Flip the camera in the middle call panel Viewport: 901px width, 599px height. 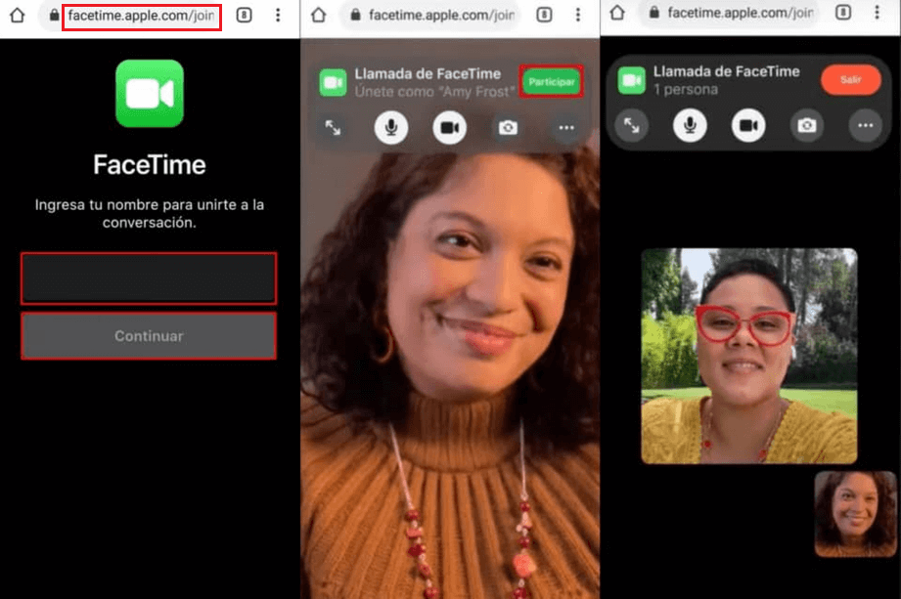(x=508, y=127)
